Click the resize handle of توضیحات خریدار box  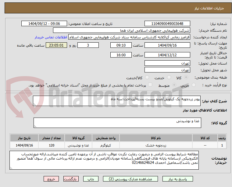pyautogui.click(x=11, y=168)
